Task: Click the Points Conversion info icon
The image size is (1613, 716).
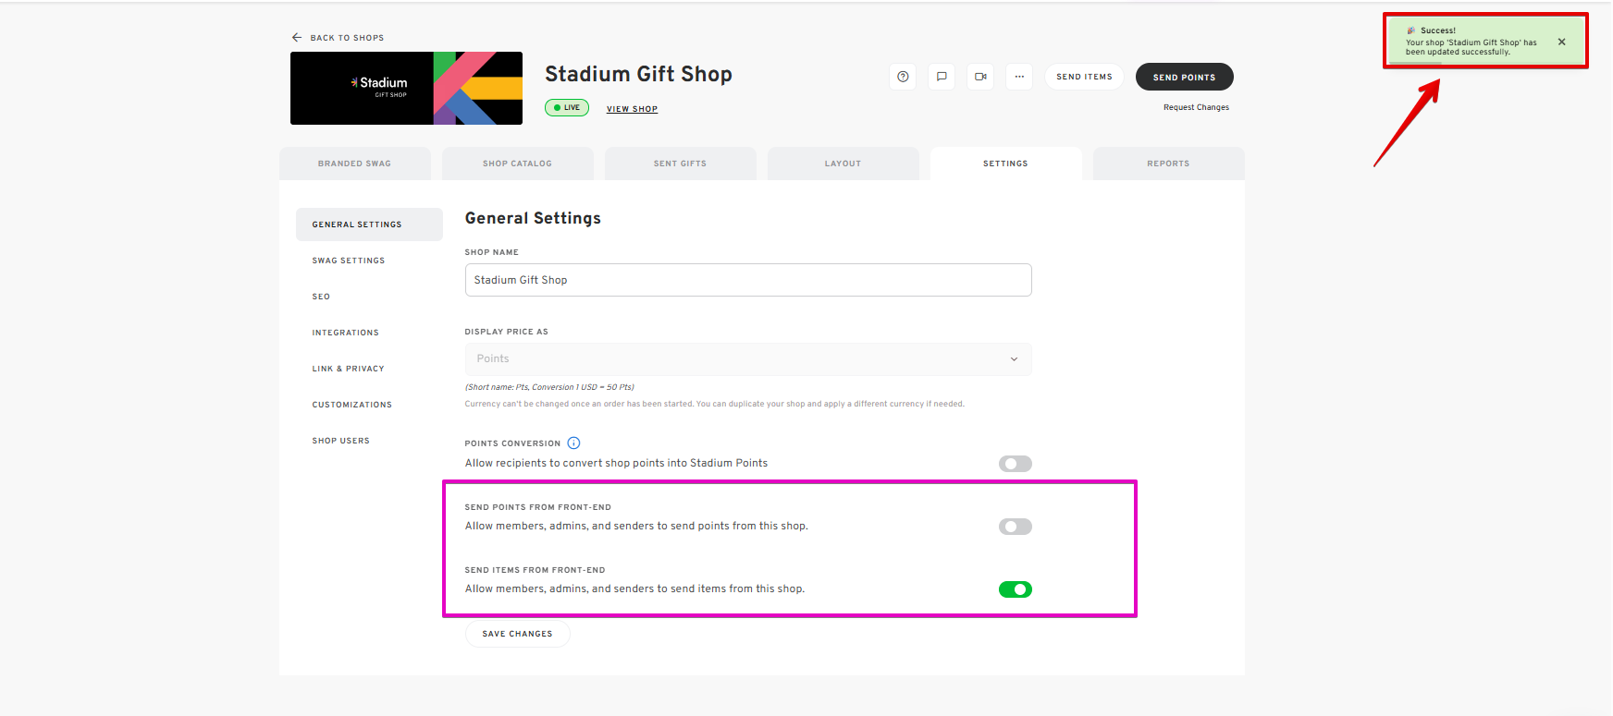Action: pos(573,443)
